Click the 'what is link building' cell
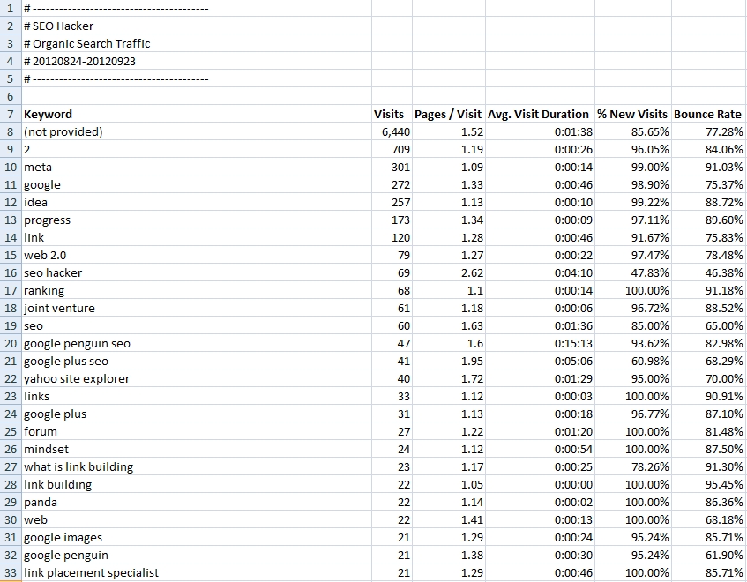Screen dimensions: 747x582 [78, 467]
